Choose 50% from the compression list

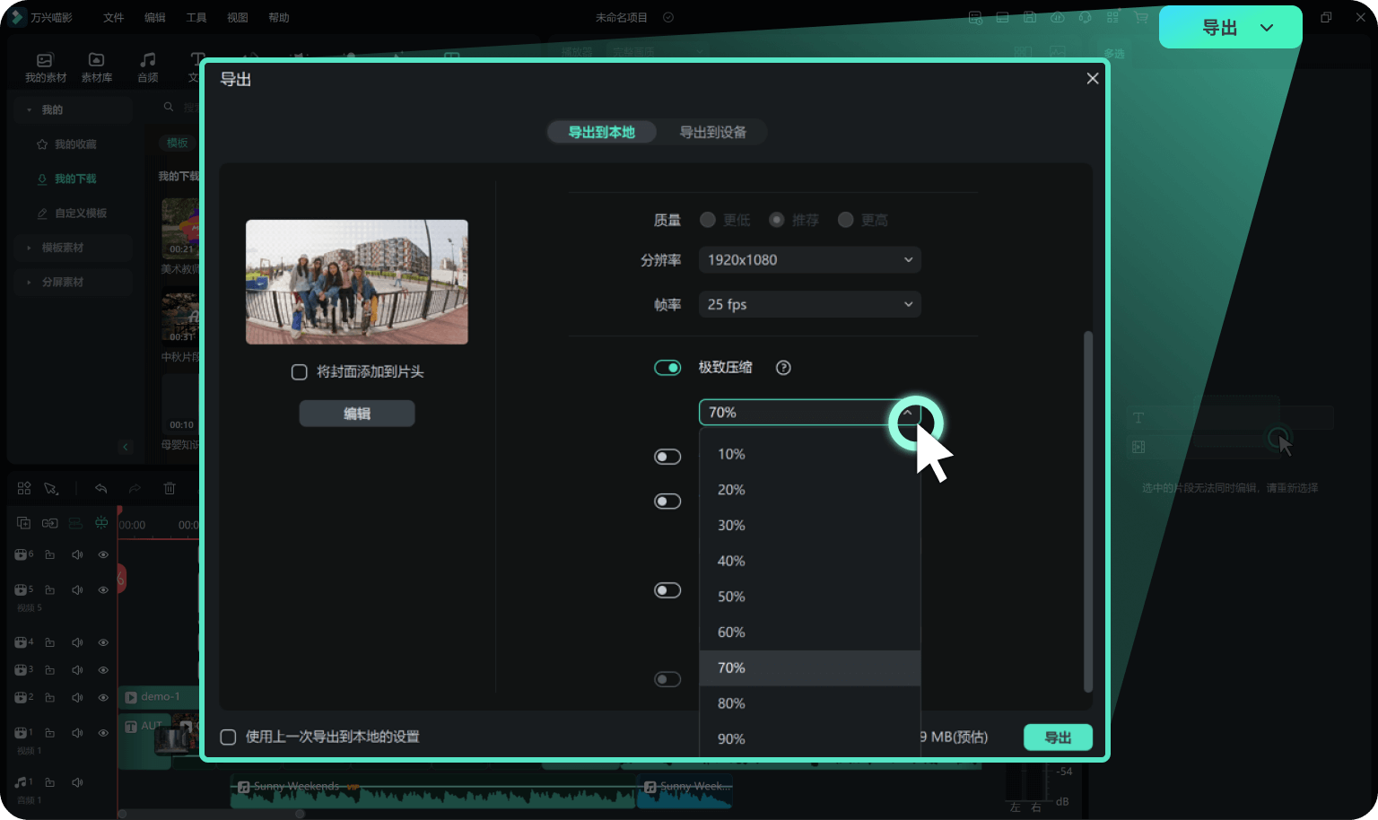pos(731,597)
